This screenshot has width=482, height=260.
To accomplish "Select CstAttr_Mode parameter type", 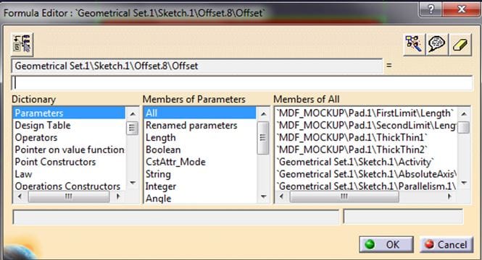I will click(175, 162).
